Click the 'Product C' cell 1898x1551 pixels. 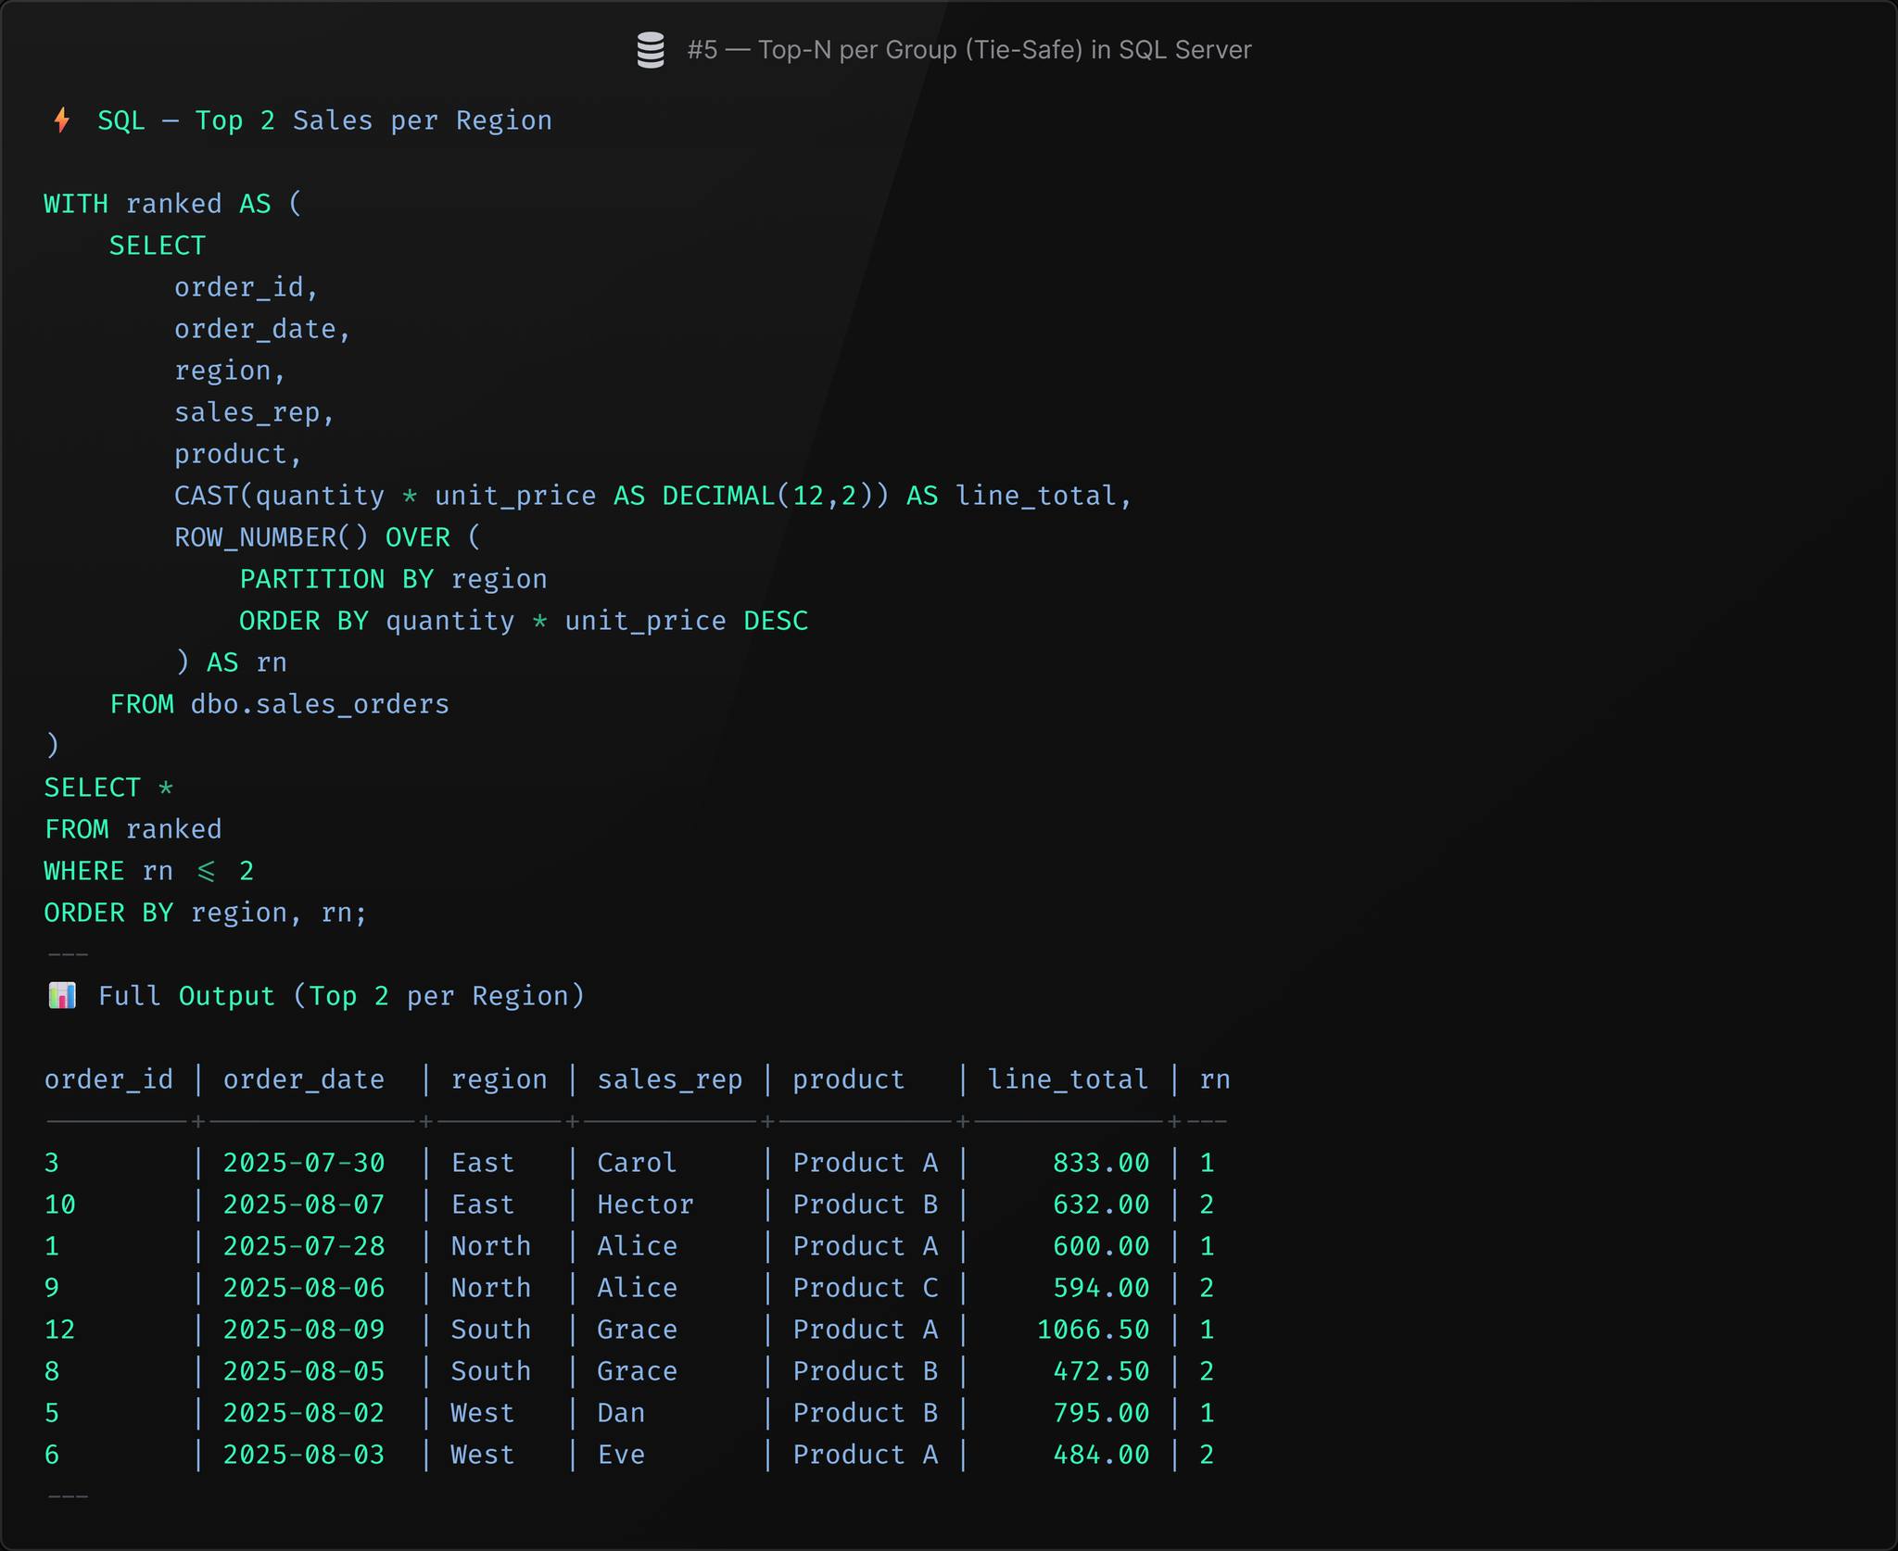pos(866,1288)
